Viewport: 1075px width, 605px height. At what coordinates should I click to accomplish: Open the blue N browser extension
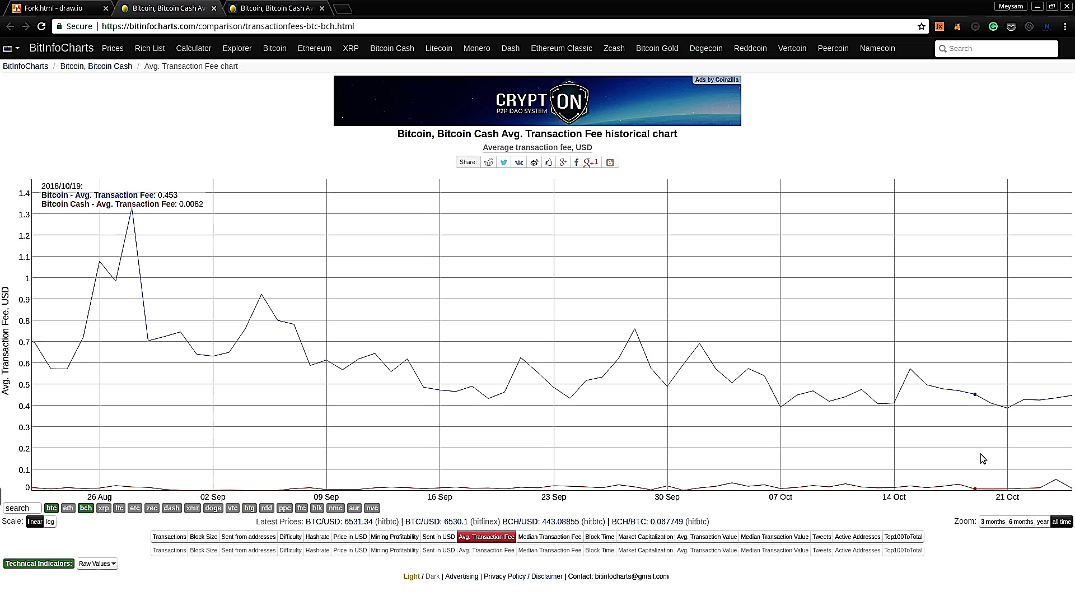click(1047, 26)
